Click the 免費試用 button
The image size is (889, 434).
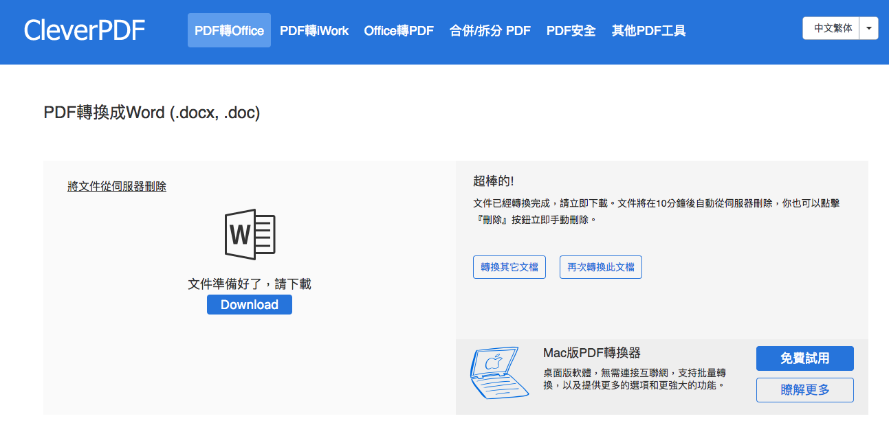(x=805, y=358)
